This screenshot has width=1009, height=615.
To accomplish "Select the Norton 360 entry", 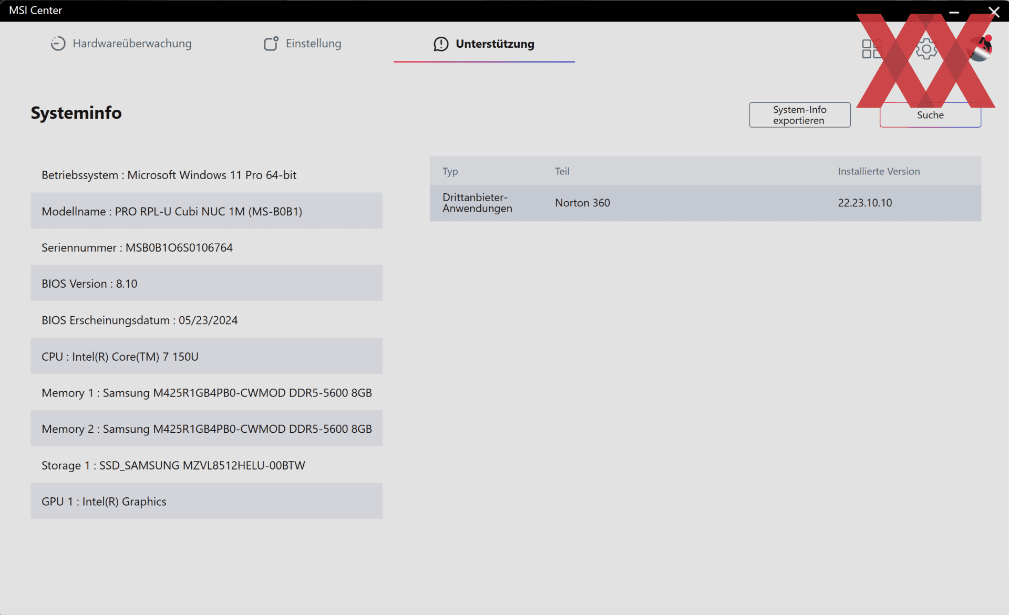I will (582, 203).
